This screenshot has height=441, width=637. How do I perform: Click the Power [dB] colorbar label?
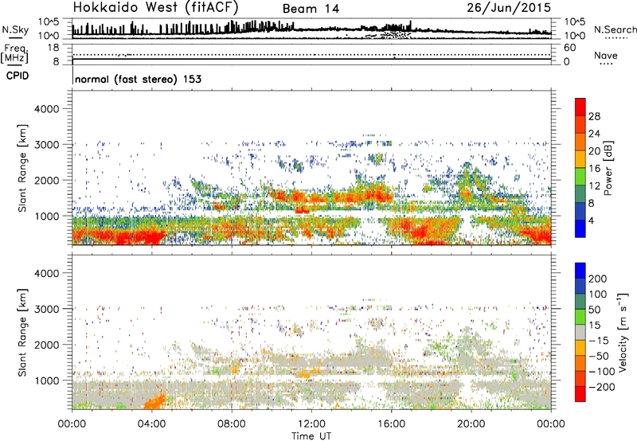click(608, 168)
